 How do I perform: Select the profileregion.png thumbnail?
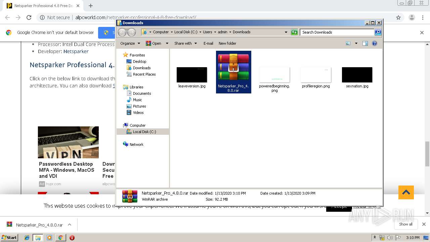coord(316,75)
